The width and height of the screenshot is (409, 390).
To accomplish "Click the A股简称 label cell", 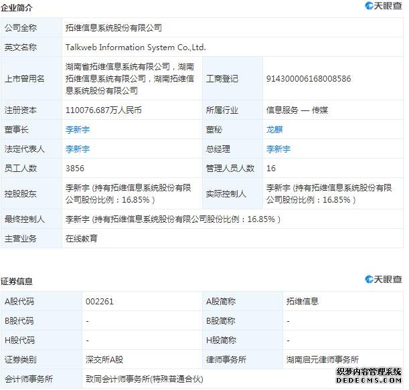I will tap(242, 301).
